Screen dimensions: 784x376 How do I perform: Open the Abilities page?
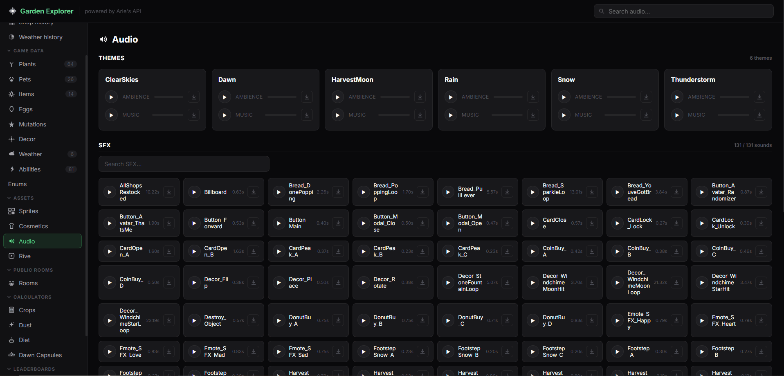[x=43, y=169]
